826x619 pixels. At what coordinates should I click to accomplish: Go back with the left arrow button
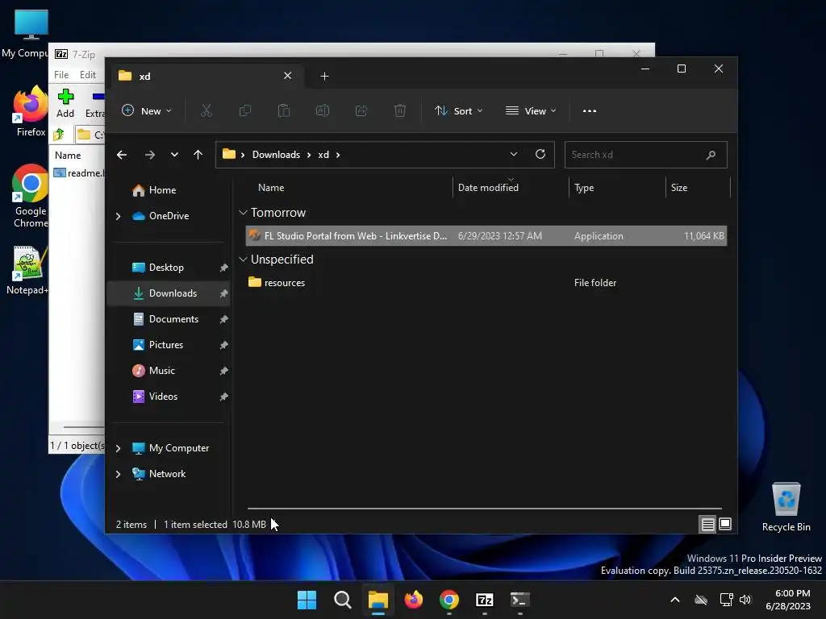(122, 155)
